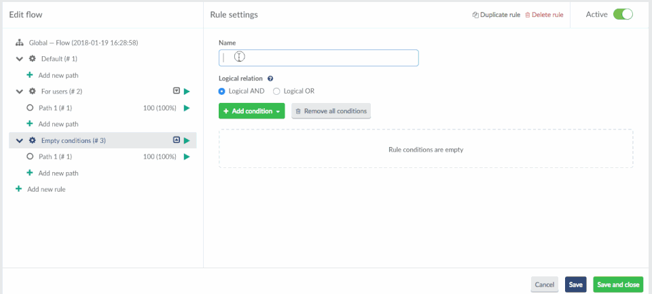Collapse the For users (# 2) rule
The width and height of the screenshot is (652, 294).
pos(19,91)
